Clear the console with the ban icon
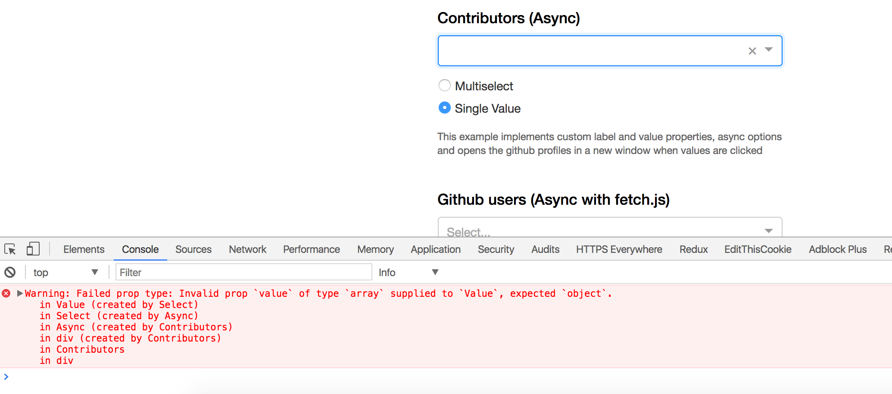Image resolution: width=892 pixels, height=394 pixels. (10, 272)
